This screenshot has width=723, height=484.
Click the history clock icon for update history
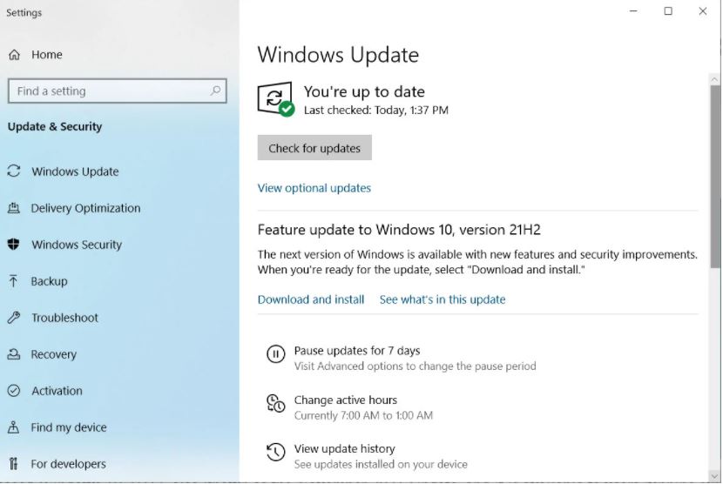(276, 452)
